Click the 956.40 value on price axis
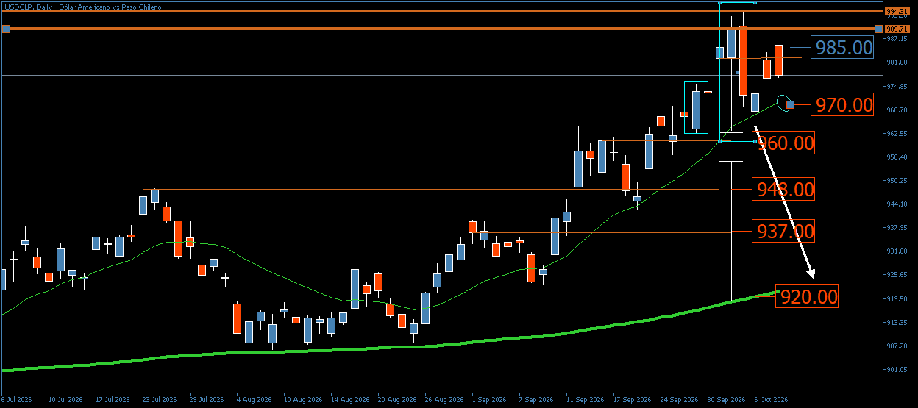The image size is (918, 408). [895, 157]
